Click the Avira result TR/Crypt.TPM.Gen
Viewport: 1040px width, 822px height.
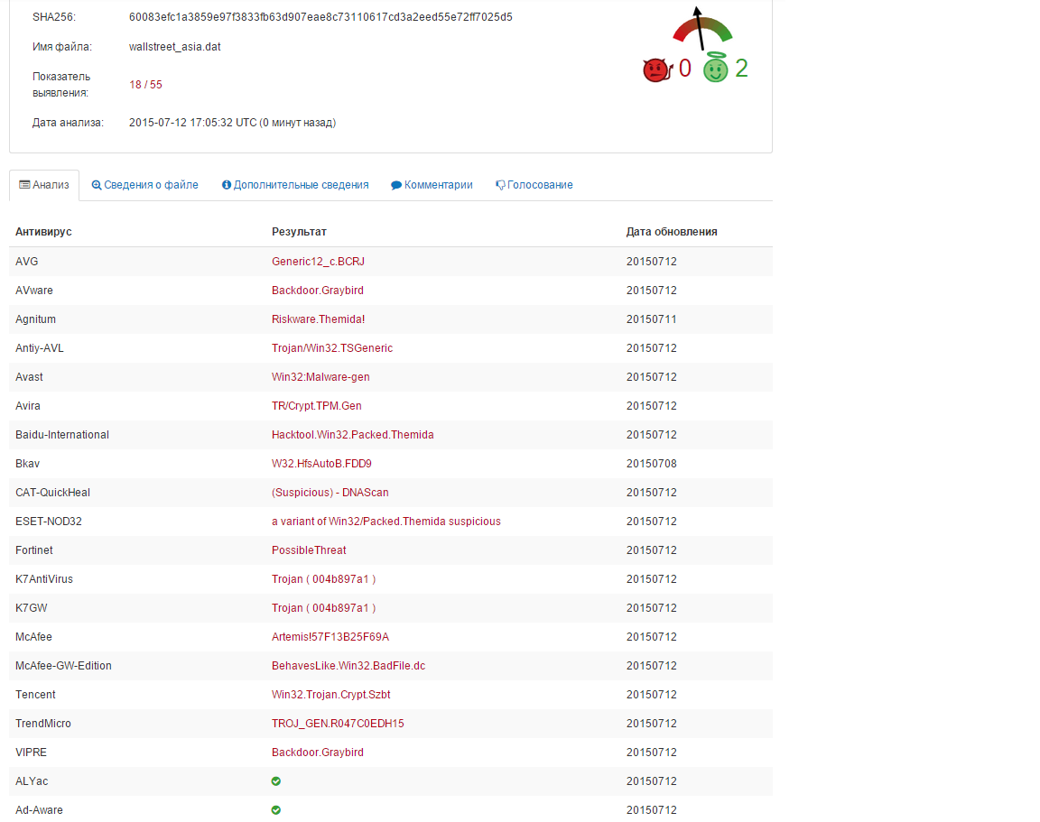[316, 406]
